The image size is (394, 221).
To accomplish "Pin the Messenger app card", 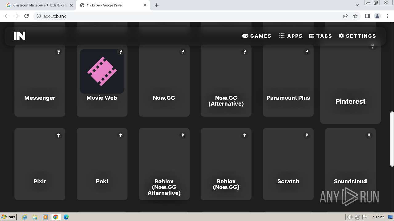I will pyautogui.click(x=58, y=52).
